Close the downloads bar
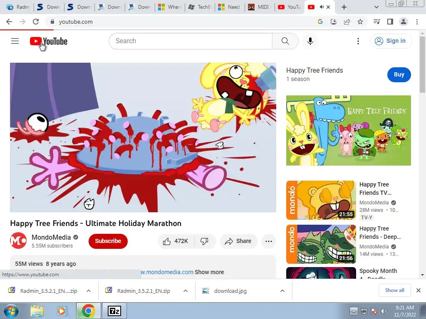The height and width of the screenshot is (319, 426). click(x=419, y=290)
